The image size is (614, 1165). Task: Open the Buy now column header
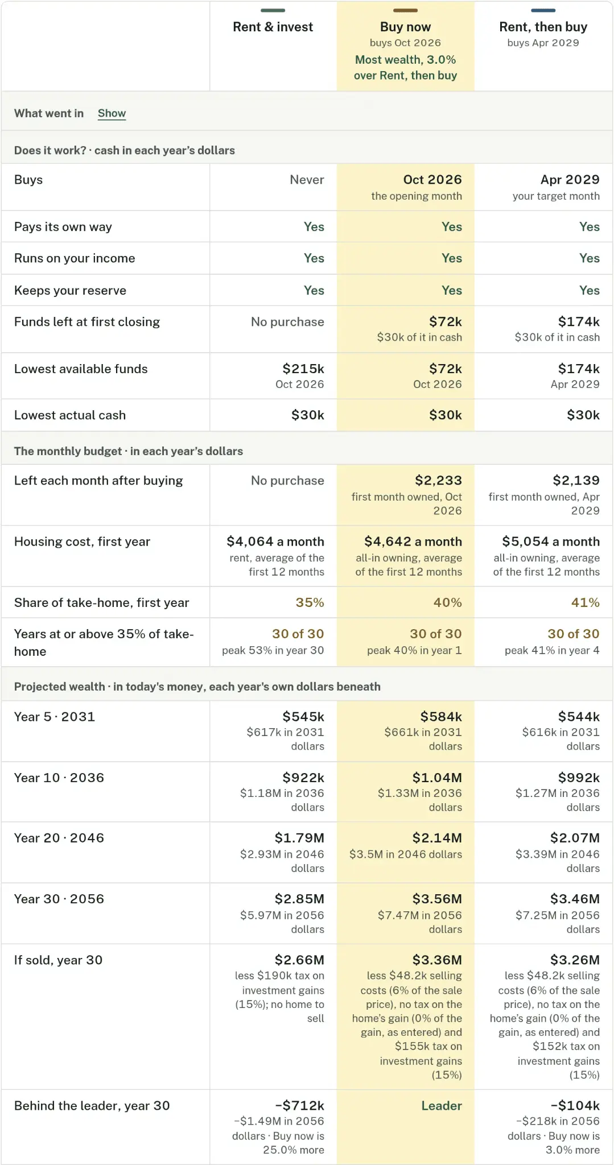(405, 27)
